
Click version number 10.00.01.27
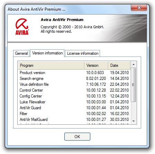tap(96, 120)
